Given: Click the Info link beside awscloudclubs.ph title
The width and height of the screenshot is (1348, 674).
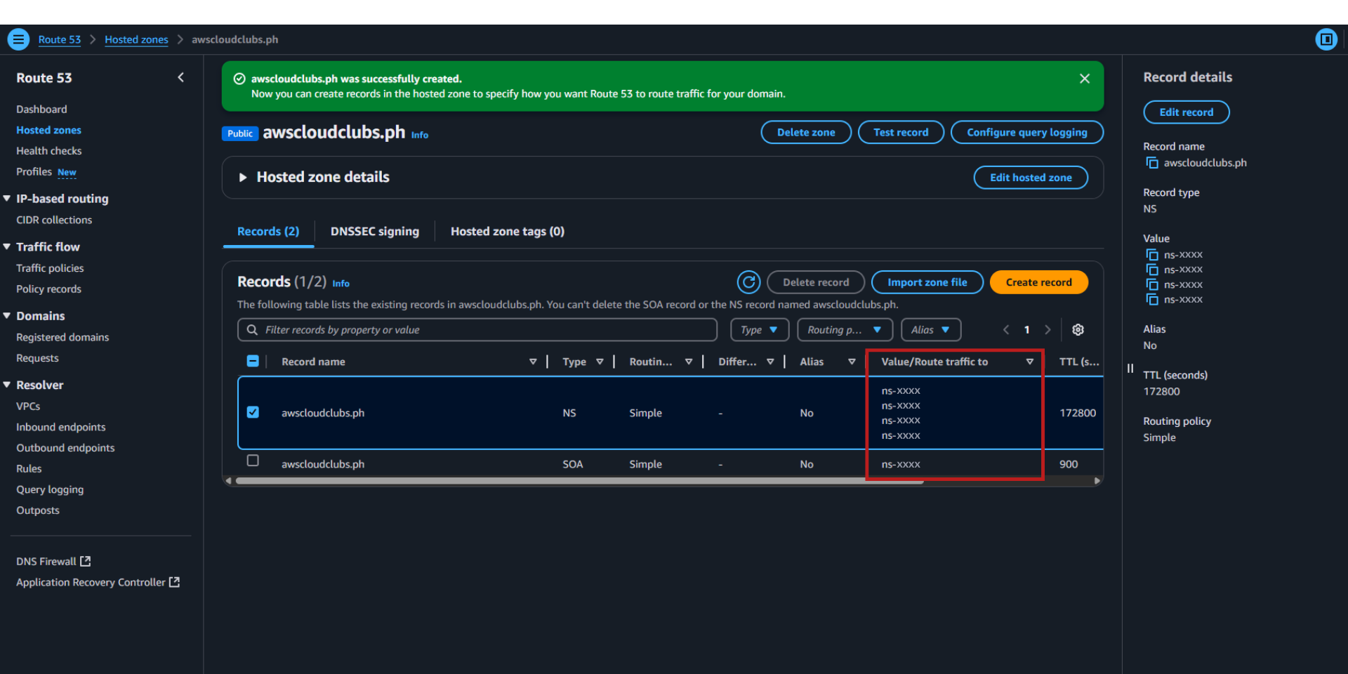Looking at the screenshot, I should [420, 135].
